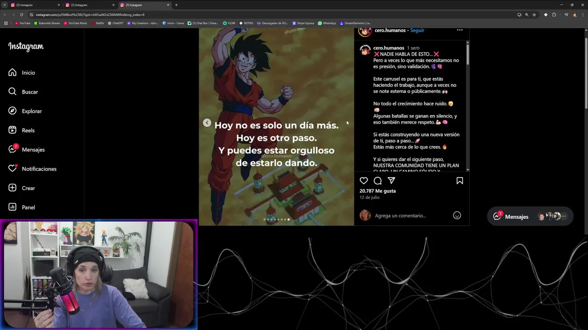
Task: Bookmark this page star icon
Action: tap(534, 15)
